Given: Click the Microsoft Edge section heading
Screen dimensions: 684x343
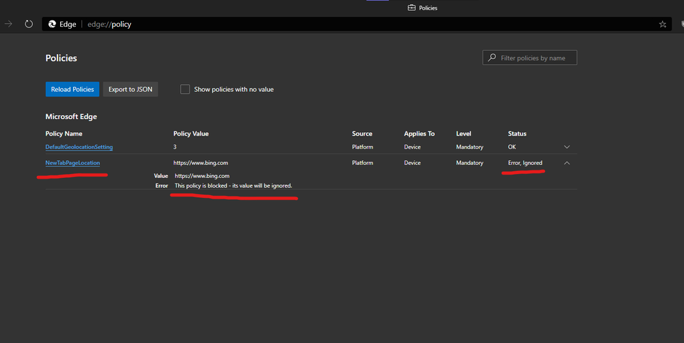Looking at the screenshot, I should click(71, 116).
